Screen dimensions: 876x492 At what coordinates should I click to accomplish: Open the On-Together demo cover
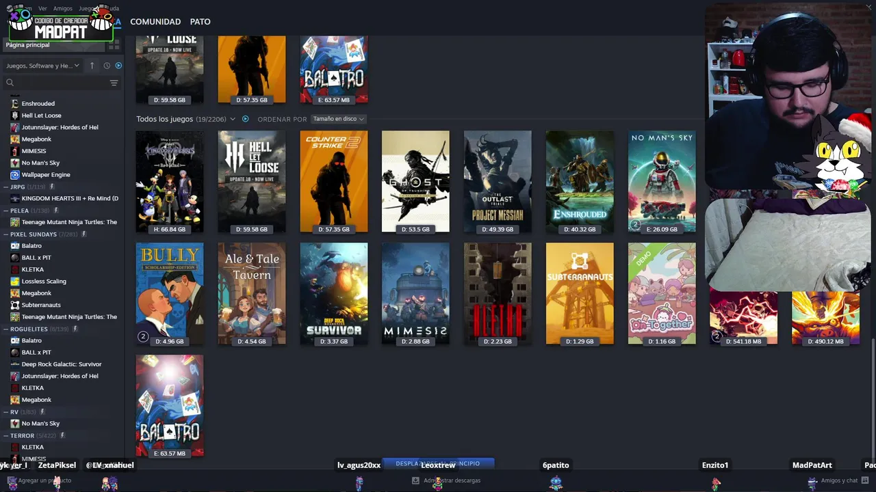click(662, 294)
